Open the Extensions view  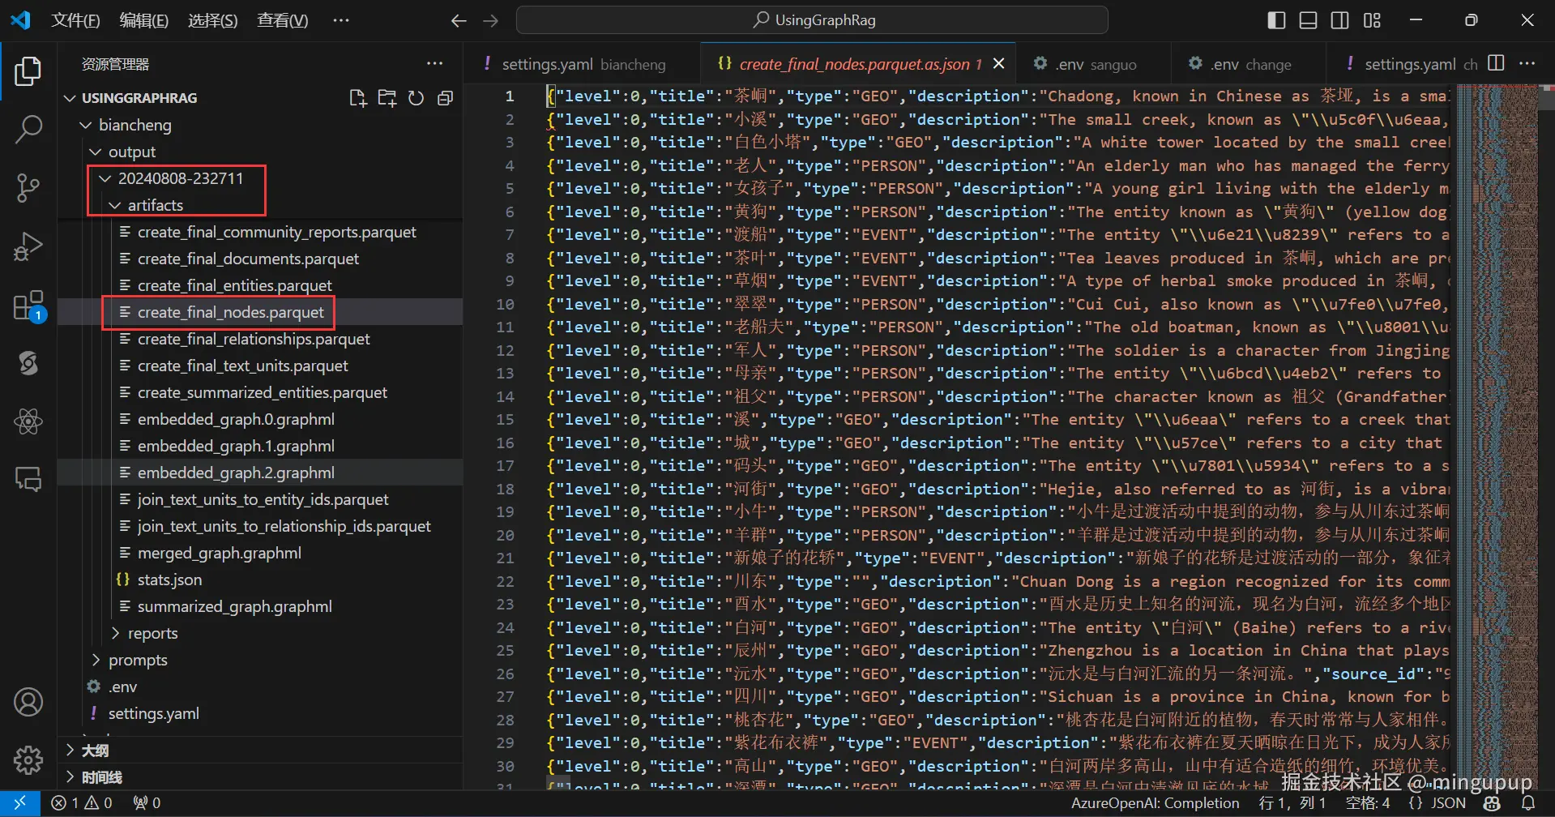tap(28, 306)
